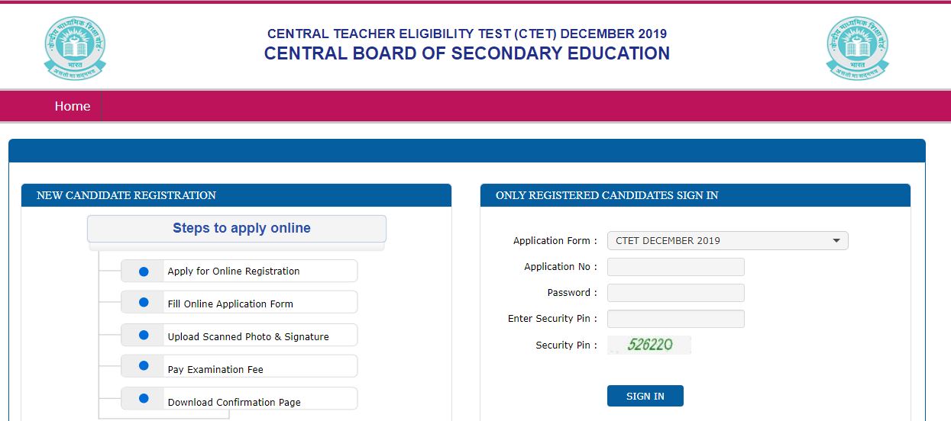Click the blue bullet beside Pay Examination Fee
Screen dimensions: 951x421
tap(143, 367)
